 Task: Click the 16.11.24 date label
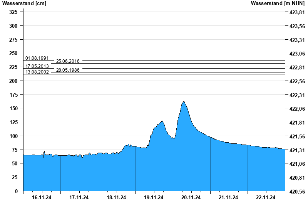[x=42, y=197]
